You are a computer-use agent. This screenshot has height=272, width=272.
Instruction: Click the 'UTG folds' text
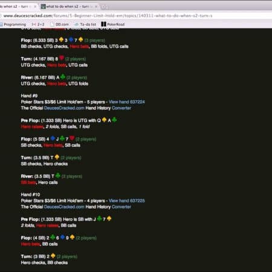click(x=78, y=83)
